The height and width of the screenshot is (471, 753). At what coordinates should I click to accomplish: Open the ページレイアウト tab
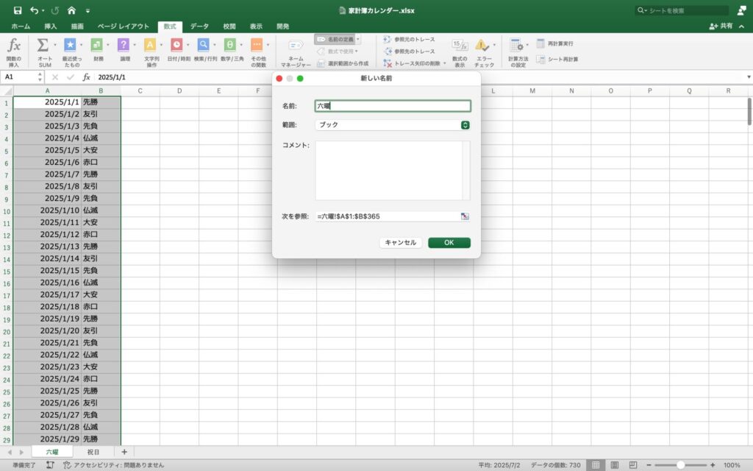click(x=124, y=26)
